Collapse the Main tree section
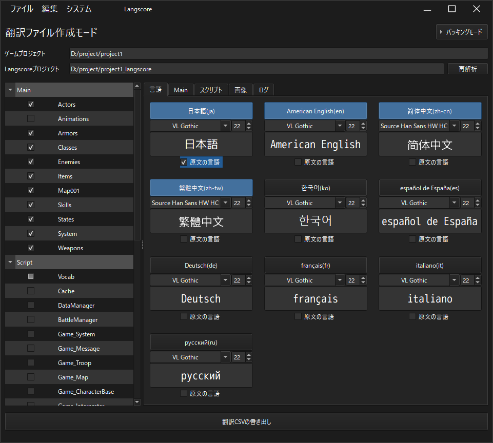Viewport: 493px width, 443px height. pos(10,90)
